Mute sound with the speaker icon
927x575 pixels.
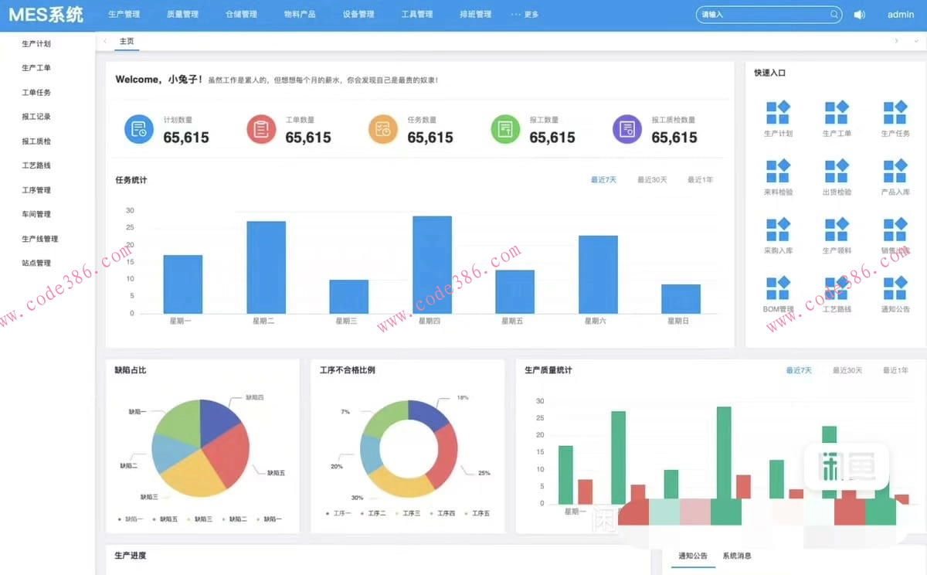[859, 15]
